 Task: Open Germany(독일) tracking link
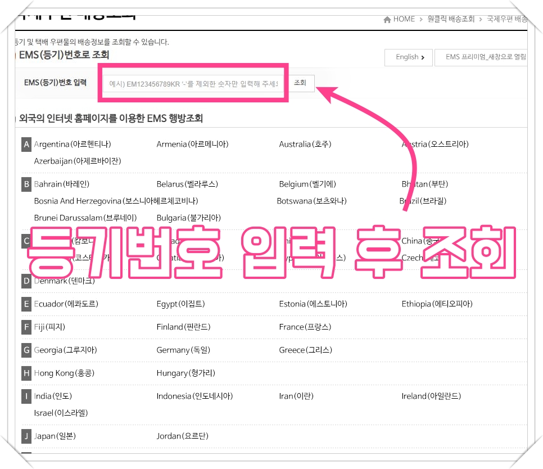pyautogui.click(x=184, y=350)
